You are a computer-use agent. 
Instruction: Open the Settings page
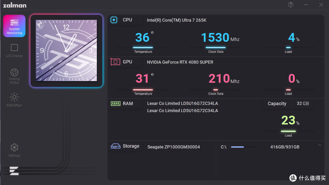(14, 150)
